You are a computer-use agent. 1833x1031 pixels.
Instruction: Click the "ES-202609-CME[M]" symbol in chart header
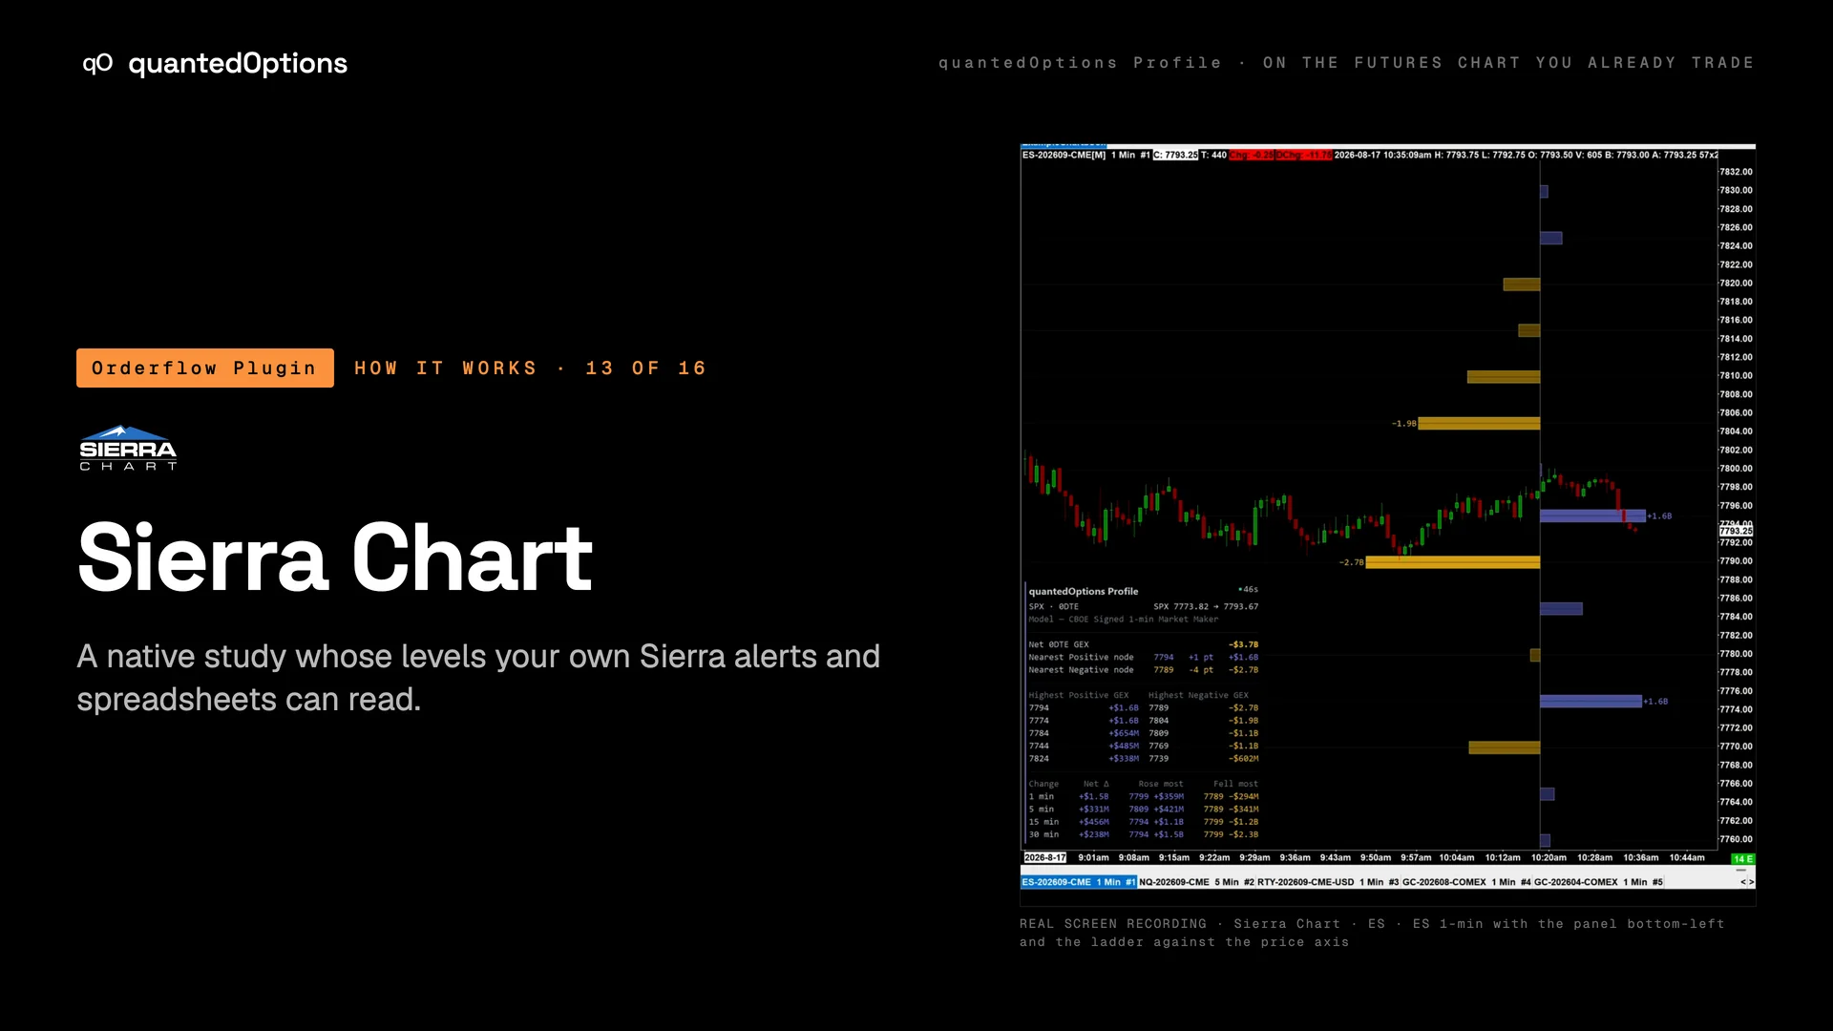(1064, 155)
